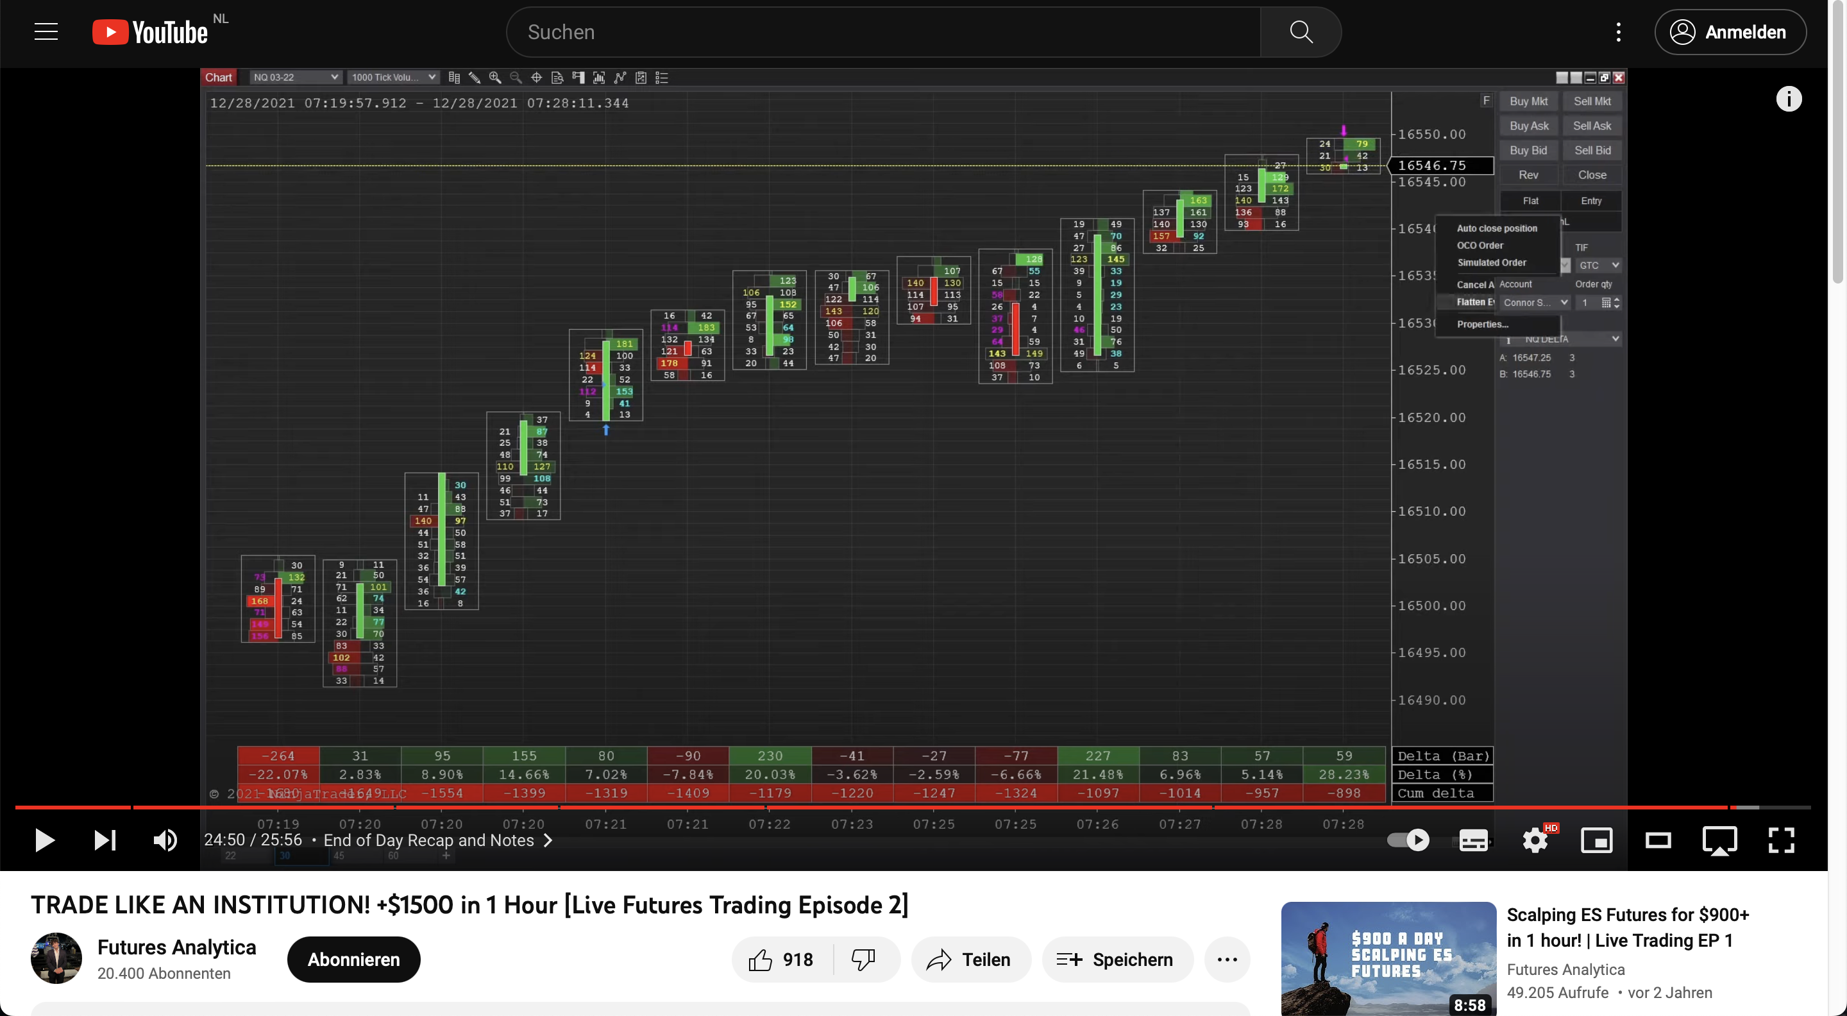Click the Buy Mkt button
Image resolution: width=1847 pixels, height=1016 pixels.
1529,102
